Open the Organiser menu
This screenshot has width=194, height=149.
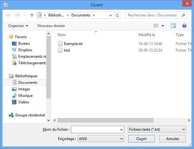click(18, 26)
